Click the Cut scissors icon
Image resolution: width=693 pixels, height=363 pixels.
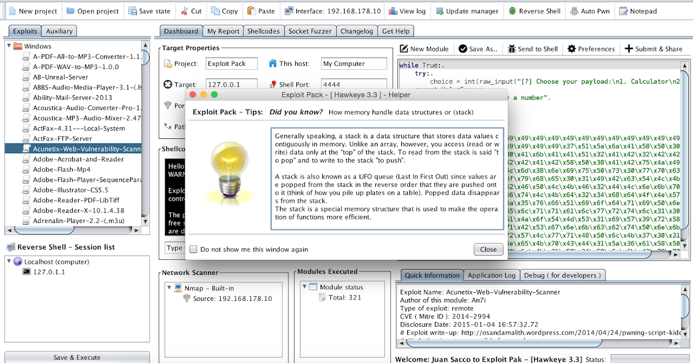tap(184, 11)
